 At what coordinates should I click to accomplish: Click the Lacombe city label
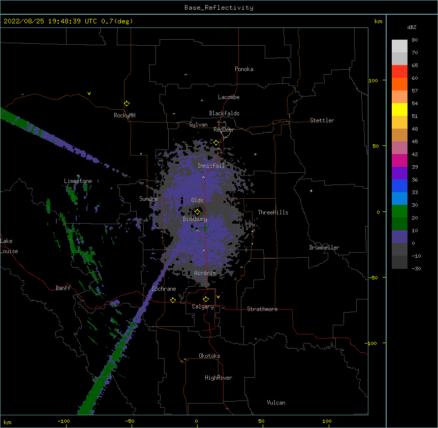[x=229, y=97]
